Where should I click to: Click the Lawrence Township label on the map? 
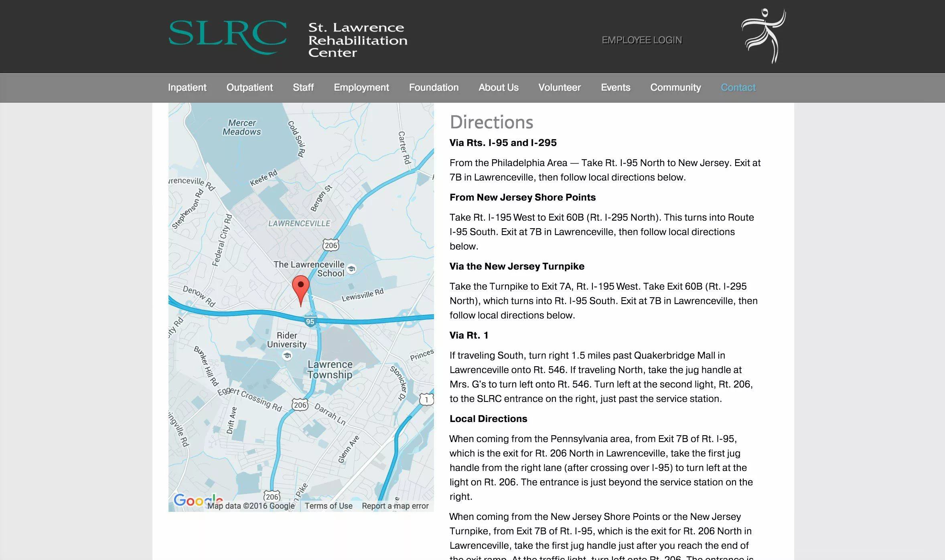330,369
